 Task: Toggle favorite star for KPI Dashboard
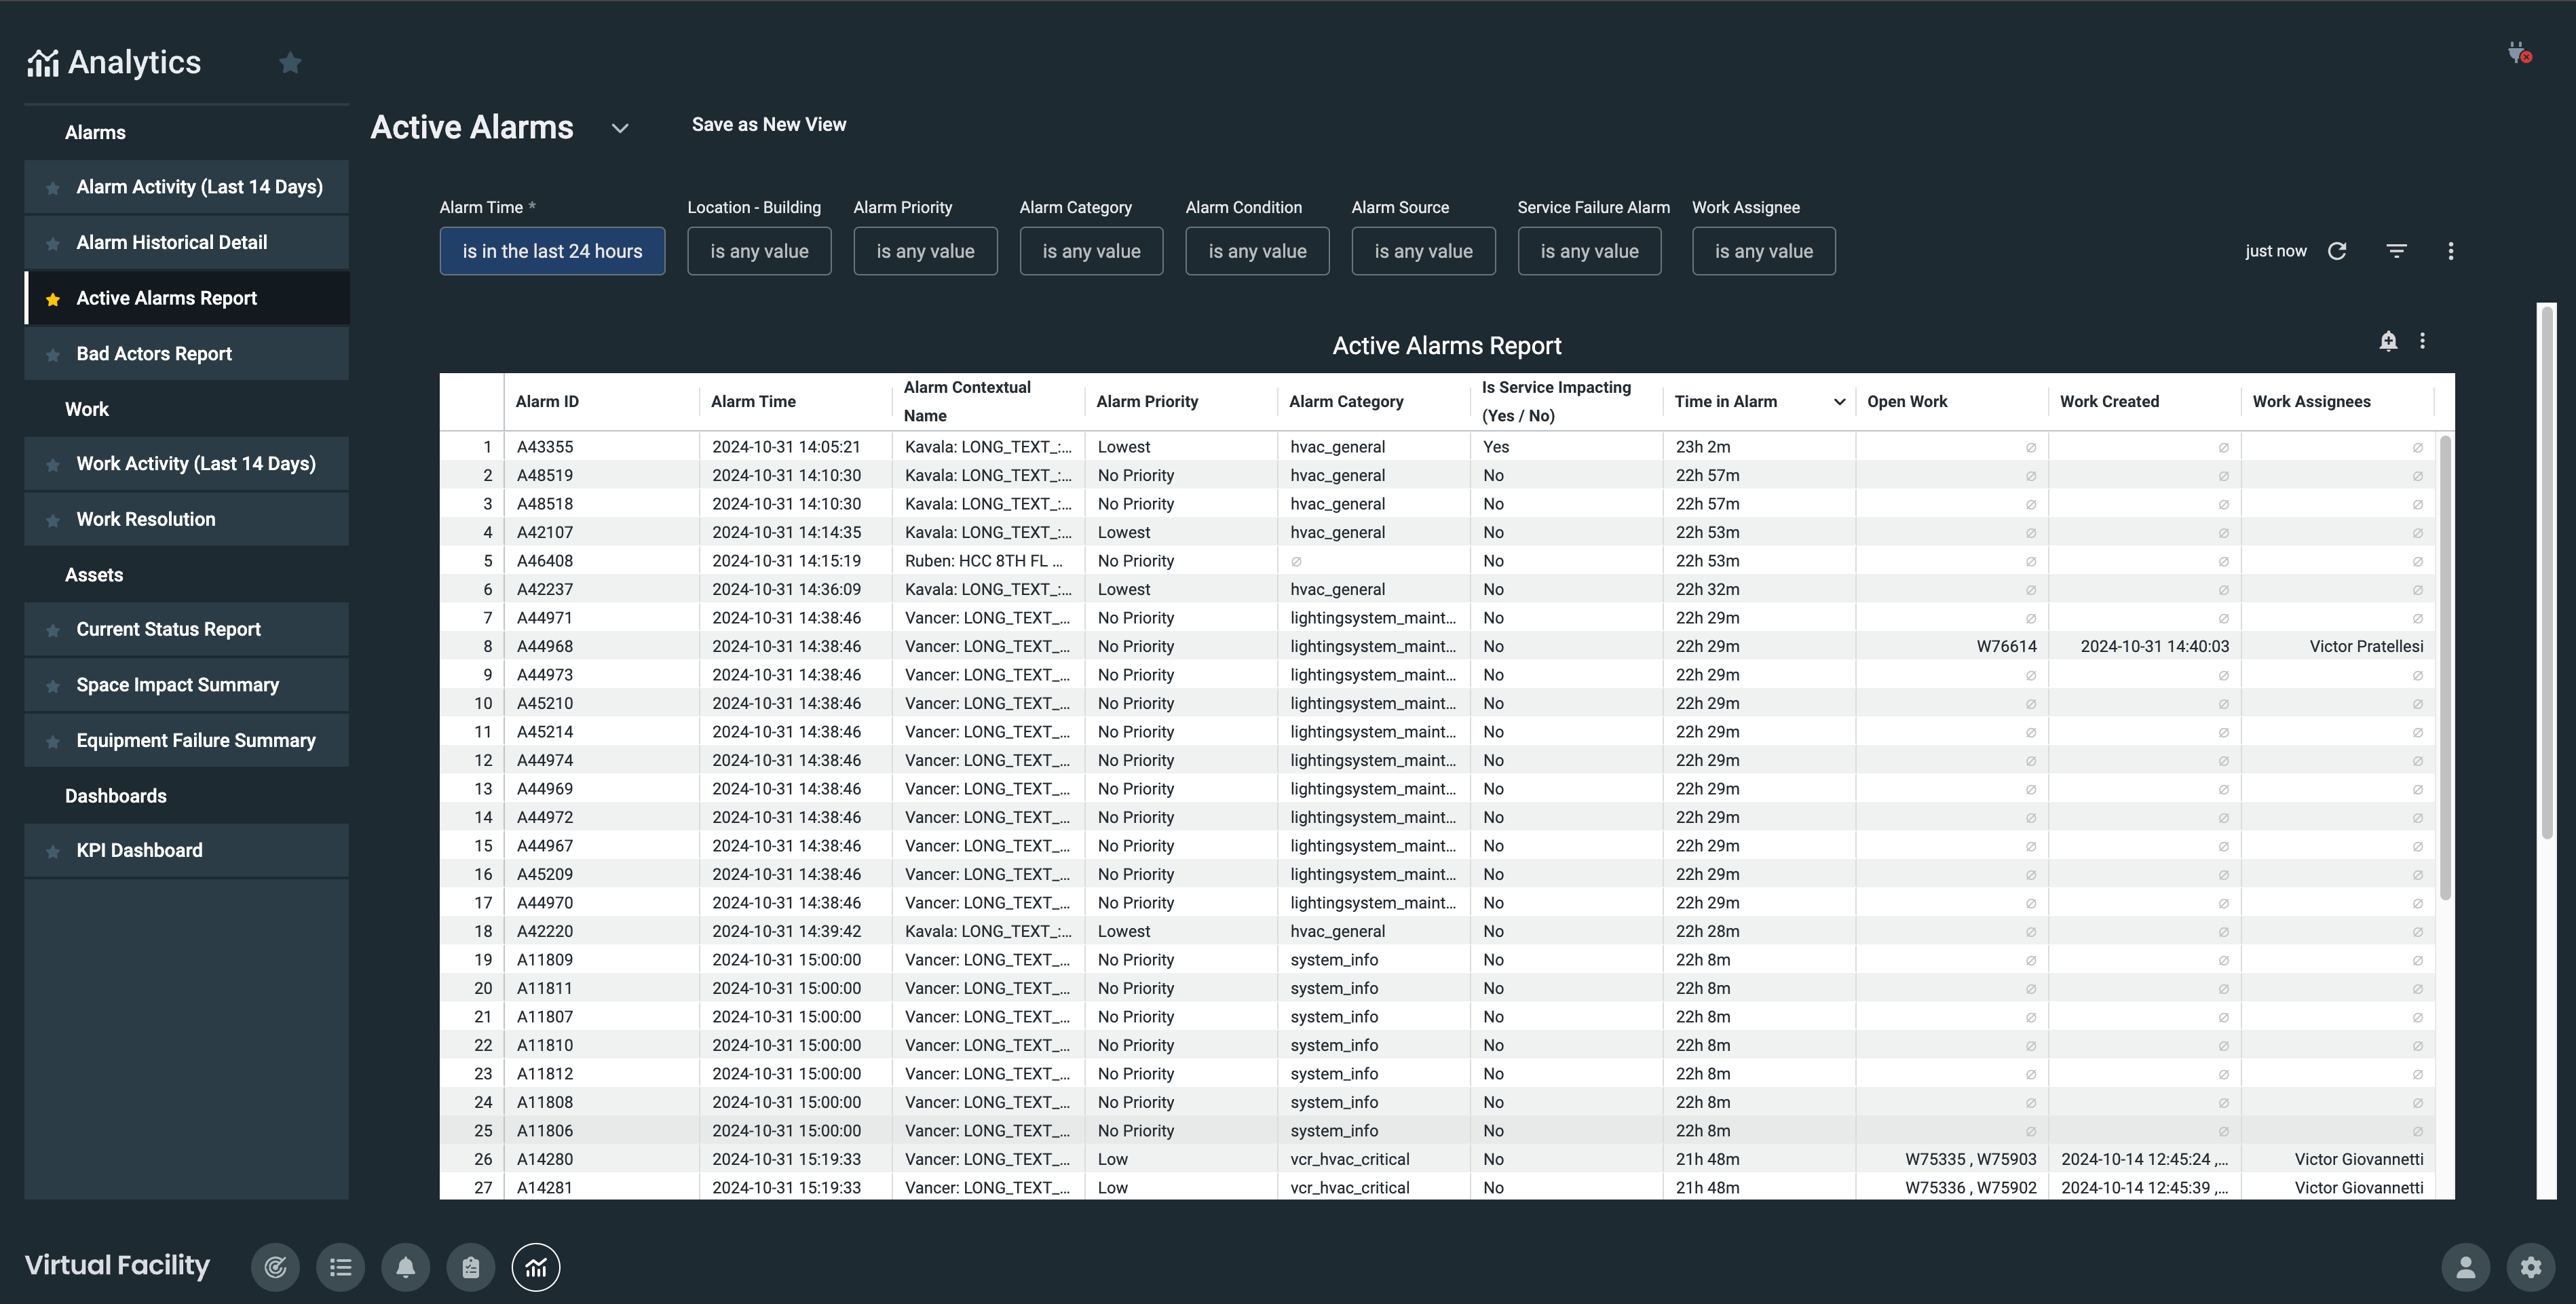pyautogui.click(x=53, y=851)
